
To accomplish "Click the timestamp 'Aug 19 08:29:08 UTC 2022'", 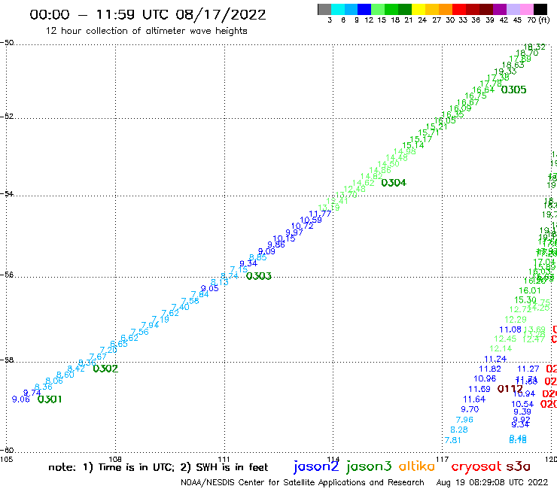I will tap(492, 483).
